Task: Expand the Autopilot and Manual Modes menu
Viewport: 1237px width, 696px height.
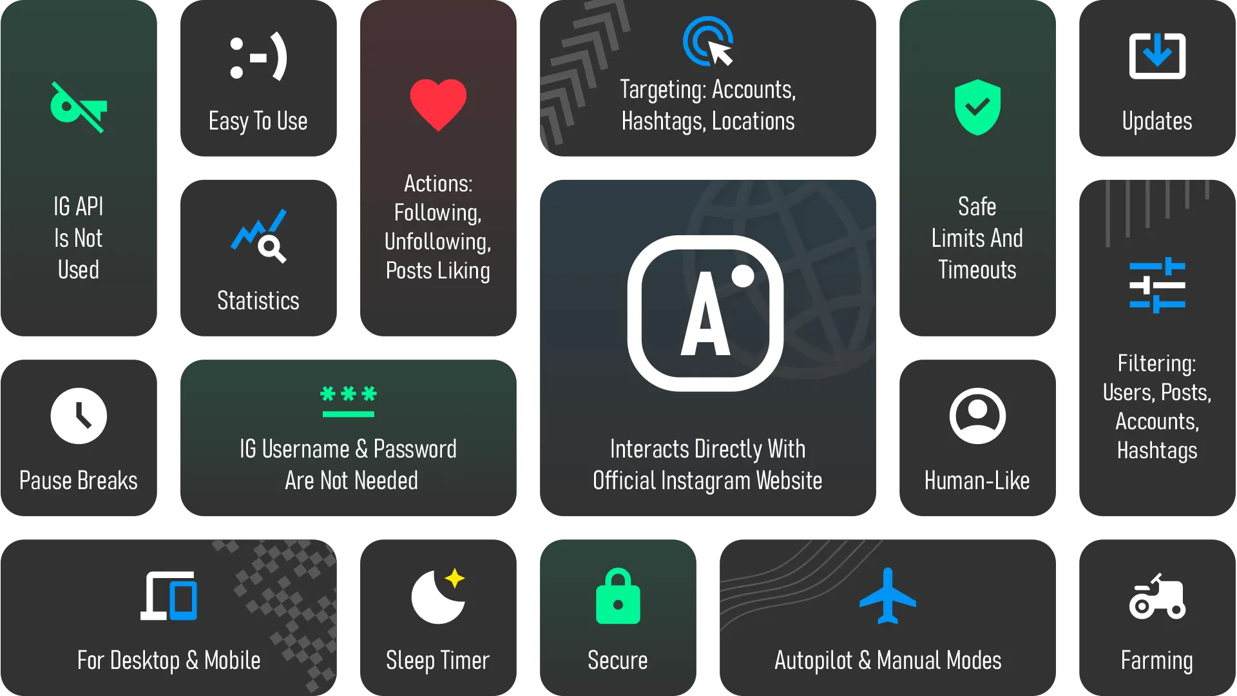Action: 887,619
